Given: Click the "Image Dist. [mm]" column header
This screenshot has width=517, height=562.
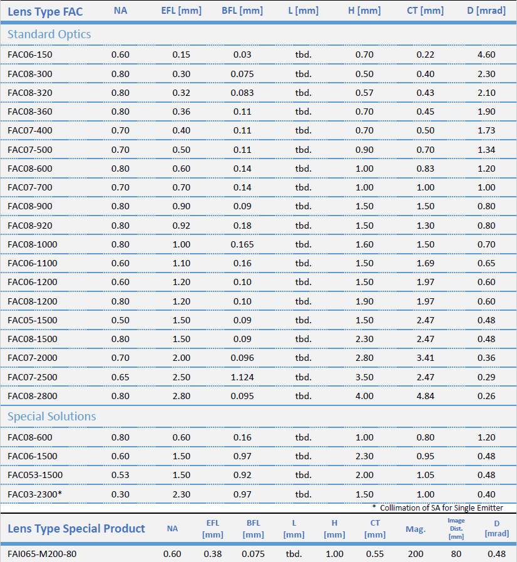Looking at the screenshot, I should point(456,529).
